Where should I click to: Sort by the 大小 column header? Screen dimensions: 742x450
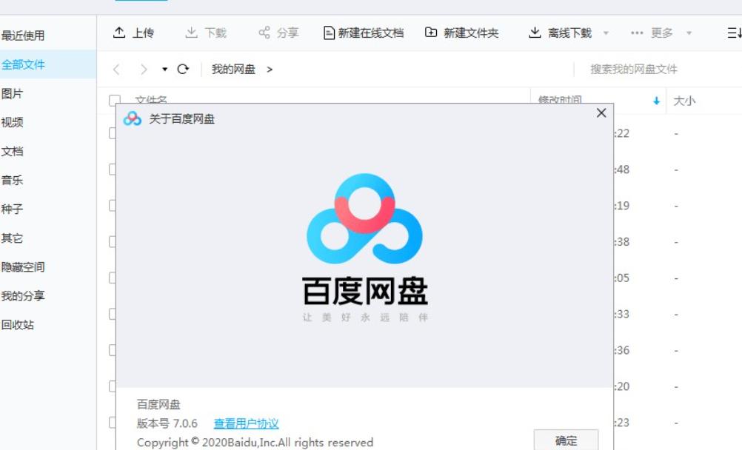click(x=684, y=101)
